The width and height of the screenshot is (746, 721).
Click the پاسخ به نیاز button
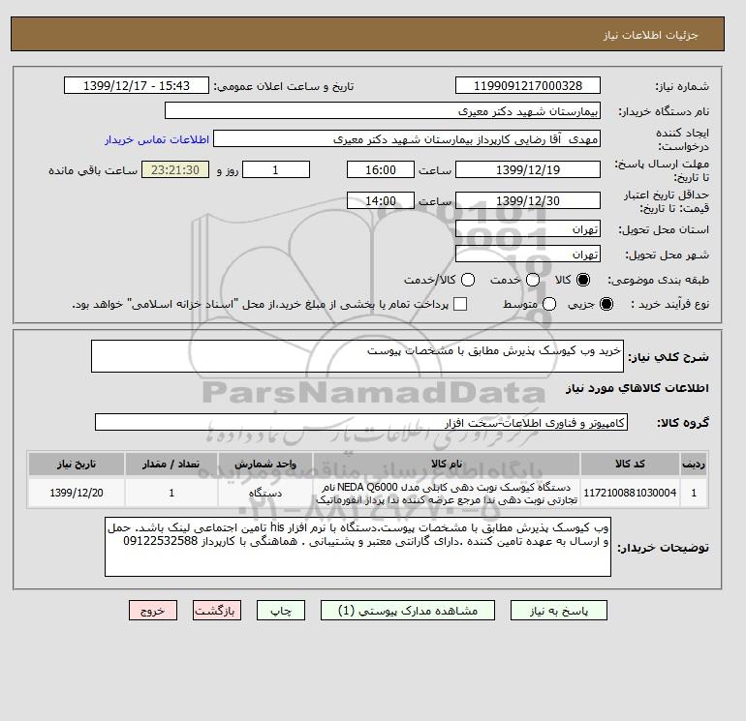pyautogui.click(x=559, y=611)
